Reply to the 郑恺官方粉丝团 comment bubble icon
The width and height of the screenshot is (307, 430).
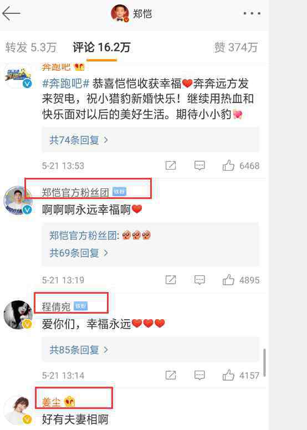[199, 280]
